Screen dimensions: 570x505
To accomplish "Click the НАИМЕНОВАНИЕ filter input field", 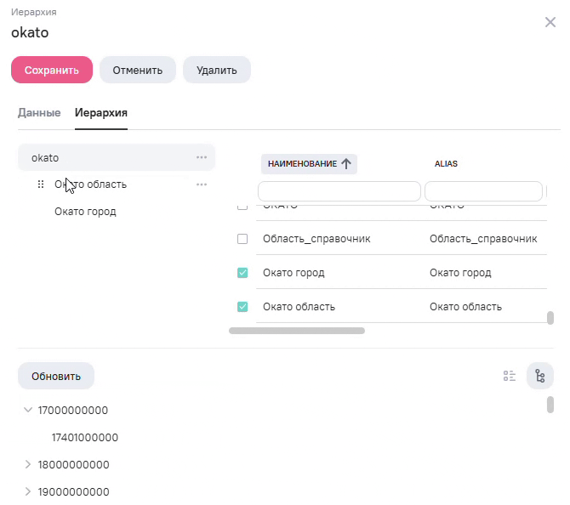I will (x=339, y=190).
